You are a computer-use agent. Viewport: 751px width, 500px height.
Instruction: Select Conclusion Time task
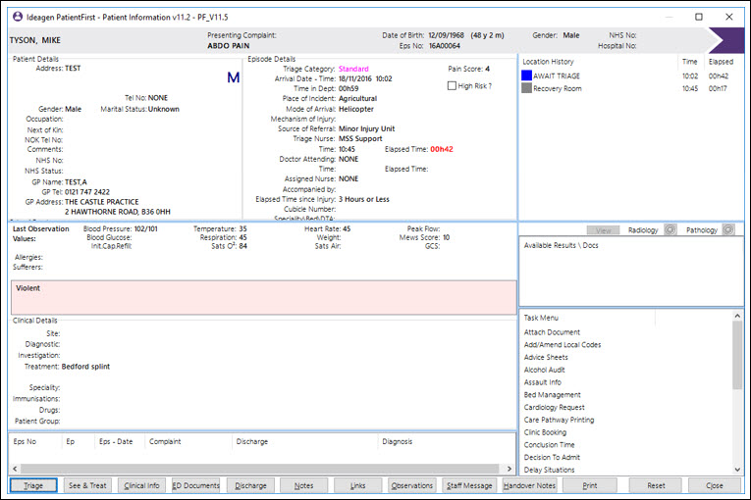click(x=549, y=444)
